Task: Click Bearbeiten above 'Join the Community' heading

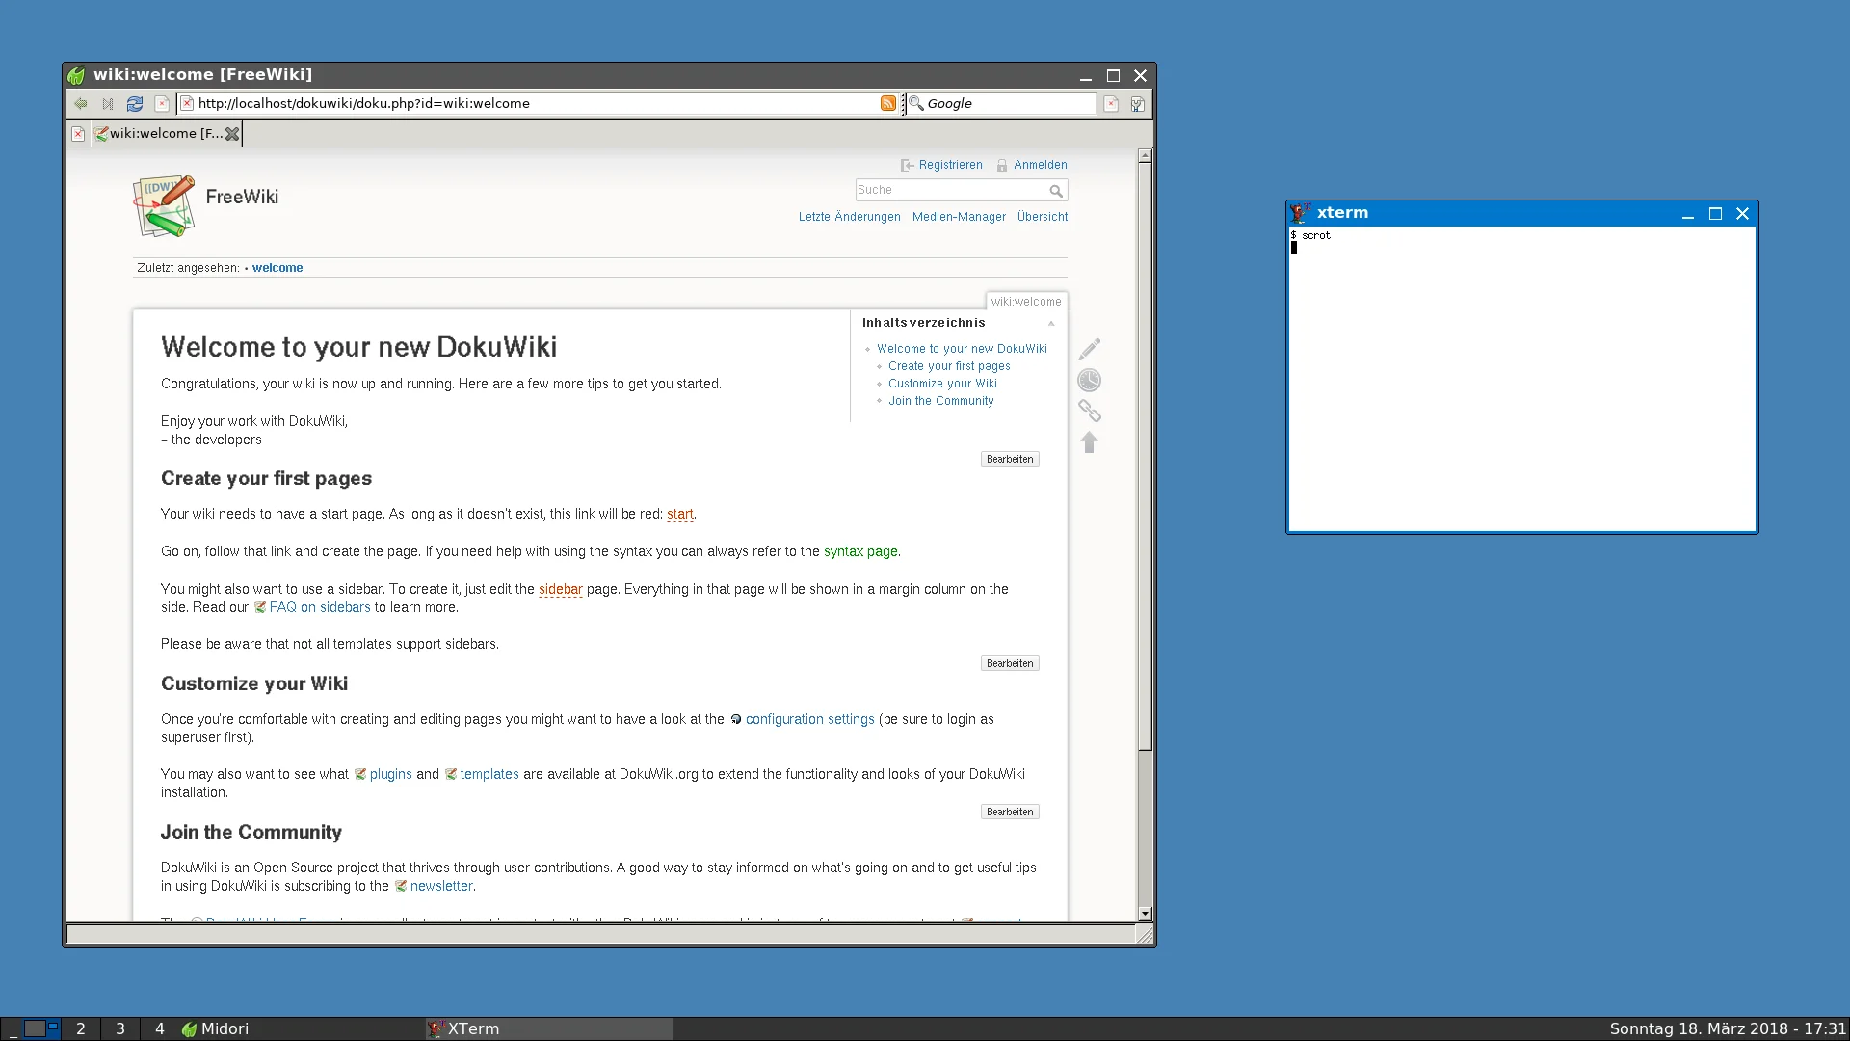Action: point(1010,812)
